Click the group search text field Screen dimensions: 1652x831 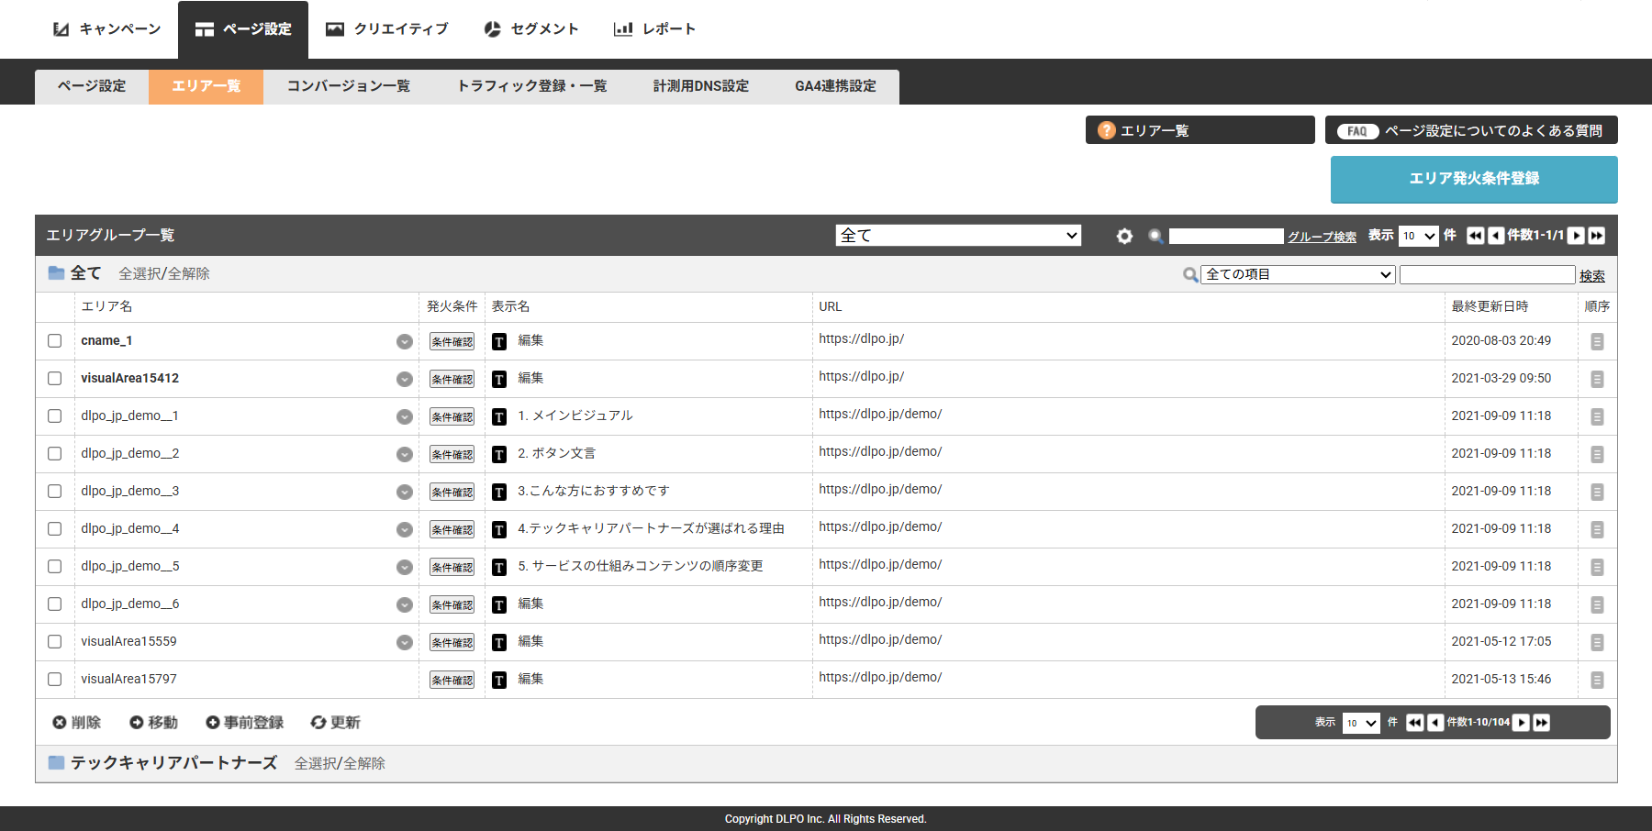coord(1226,236)
